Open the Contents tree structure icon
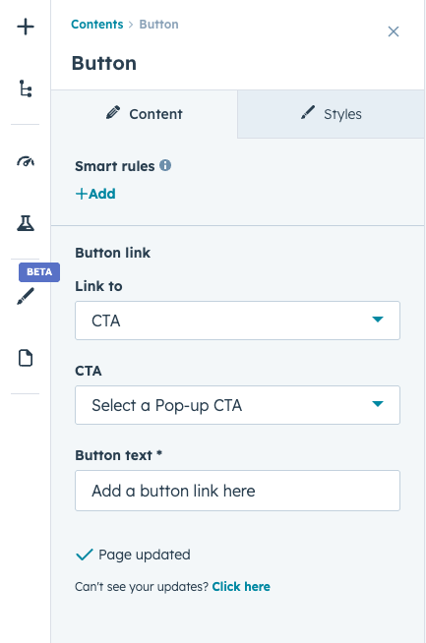Image resolution: width=426 pixels, height=643 pixels. coord(26,88)
